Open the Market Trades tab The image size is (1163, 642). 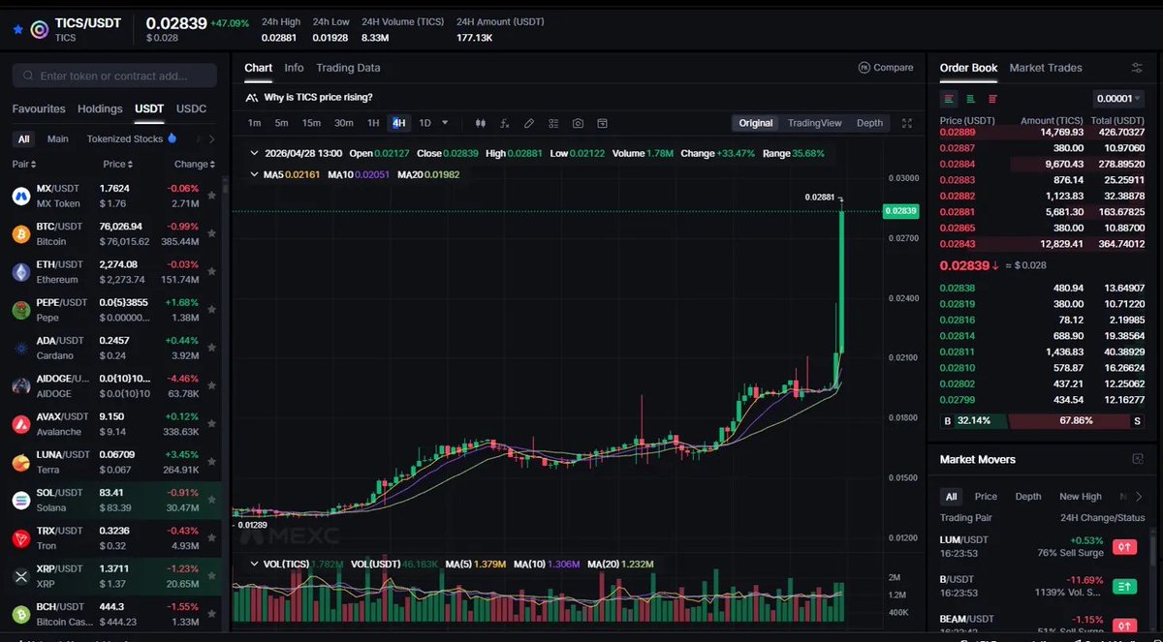point(1046,68)
